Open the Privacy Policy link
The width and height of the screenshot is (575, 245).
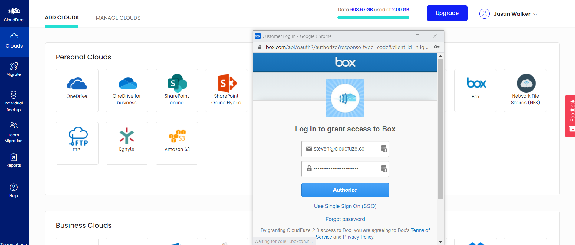coord(358,237)
